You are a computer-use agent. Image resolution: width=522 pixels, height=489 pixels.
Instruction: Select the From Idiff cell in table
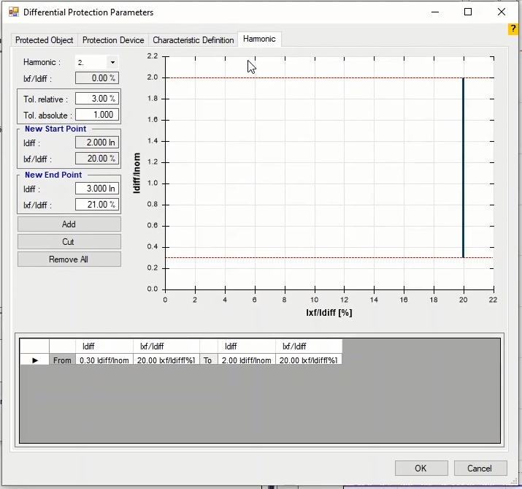[104, 360]
